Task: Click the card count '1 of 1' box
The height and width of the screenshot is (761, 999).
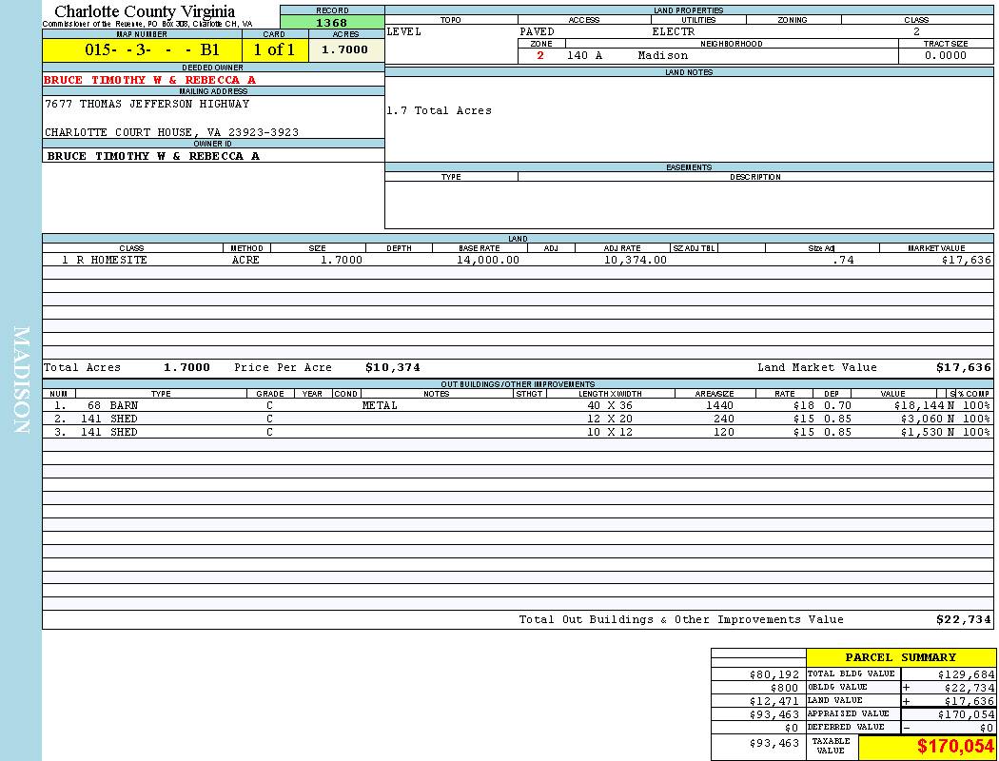Action: pyautogui.click(x=274, y=50)
